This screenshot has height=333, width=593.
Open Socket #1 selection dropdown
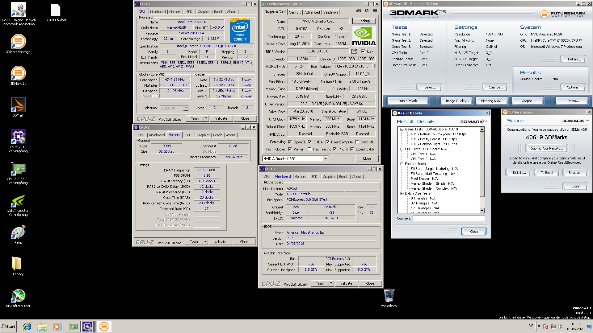coord(186,108)
